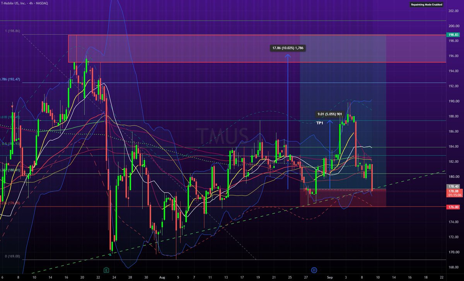Click the 178.08 current price tag
464x281 pixels.
454,191
